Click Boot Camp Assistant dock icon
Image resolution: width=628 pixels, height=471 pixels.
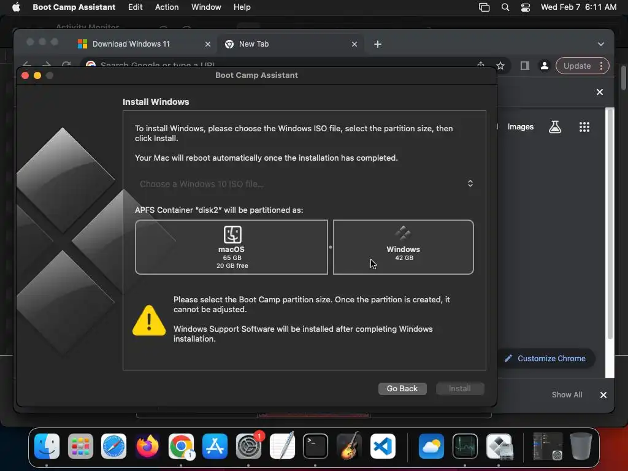pyautogui.click(x=499, y=446)
